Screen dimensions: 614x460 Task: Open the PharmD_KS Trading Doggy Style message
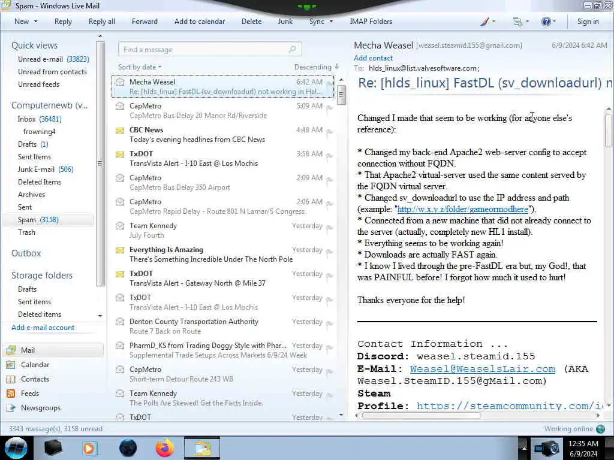pos(222,350)
